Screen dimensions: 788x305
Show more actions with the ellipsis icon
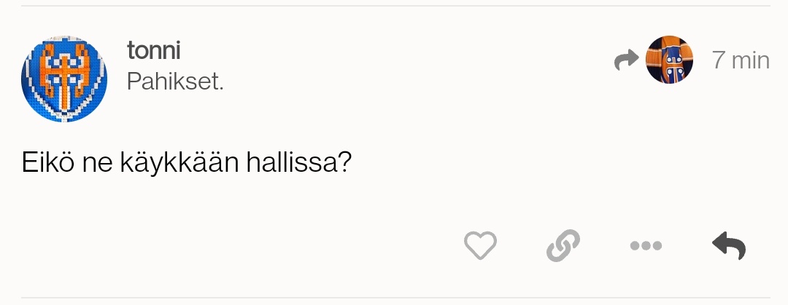tap(646, 246)
